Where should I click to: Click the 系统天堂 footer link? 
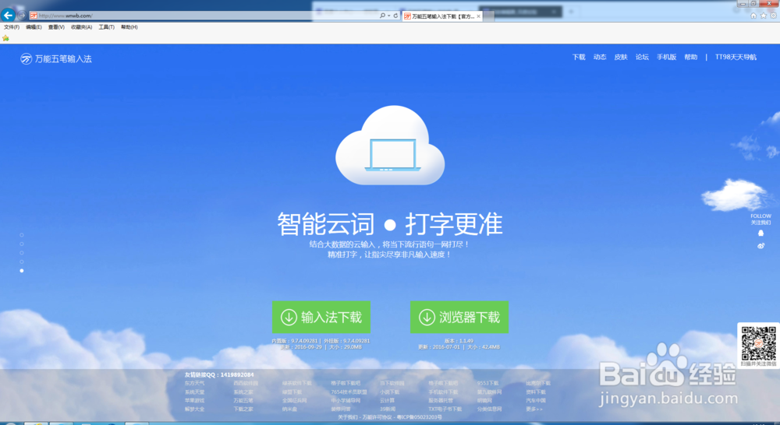194,392
